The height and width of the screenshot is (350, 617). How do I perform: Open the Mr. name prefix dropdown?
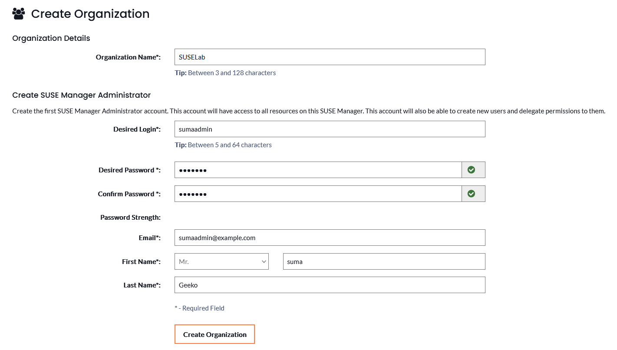click(221, 261)
